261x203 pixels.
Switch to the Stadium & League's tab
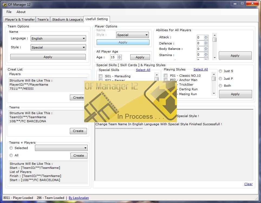[x=67, y=20]
